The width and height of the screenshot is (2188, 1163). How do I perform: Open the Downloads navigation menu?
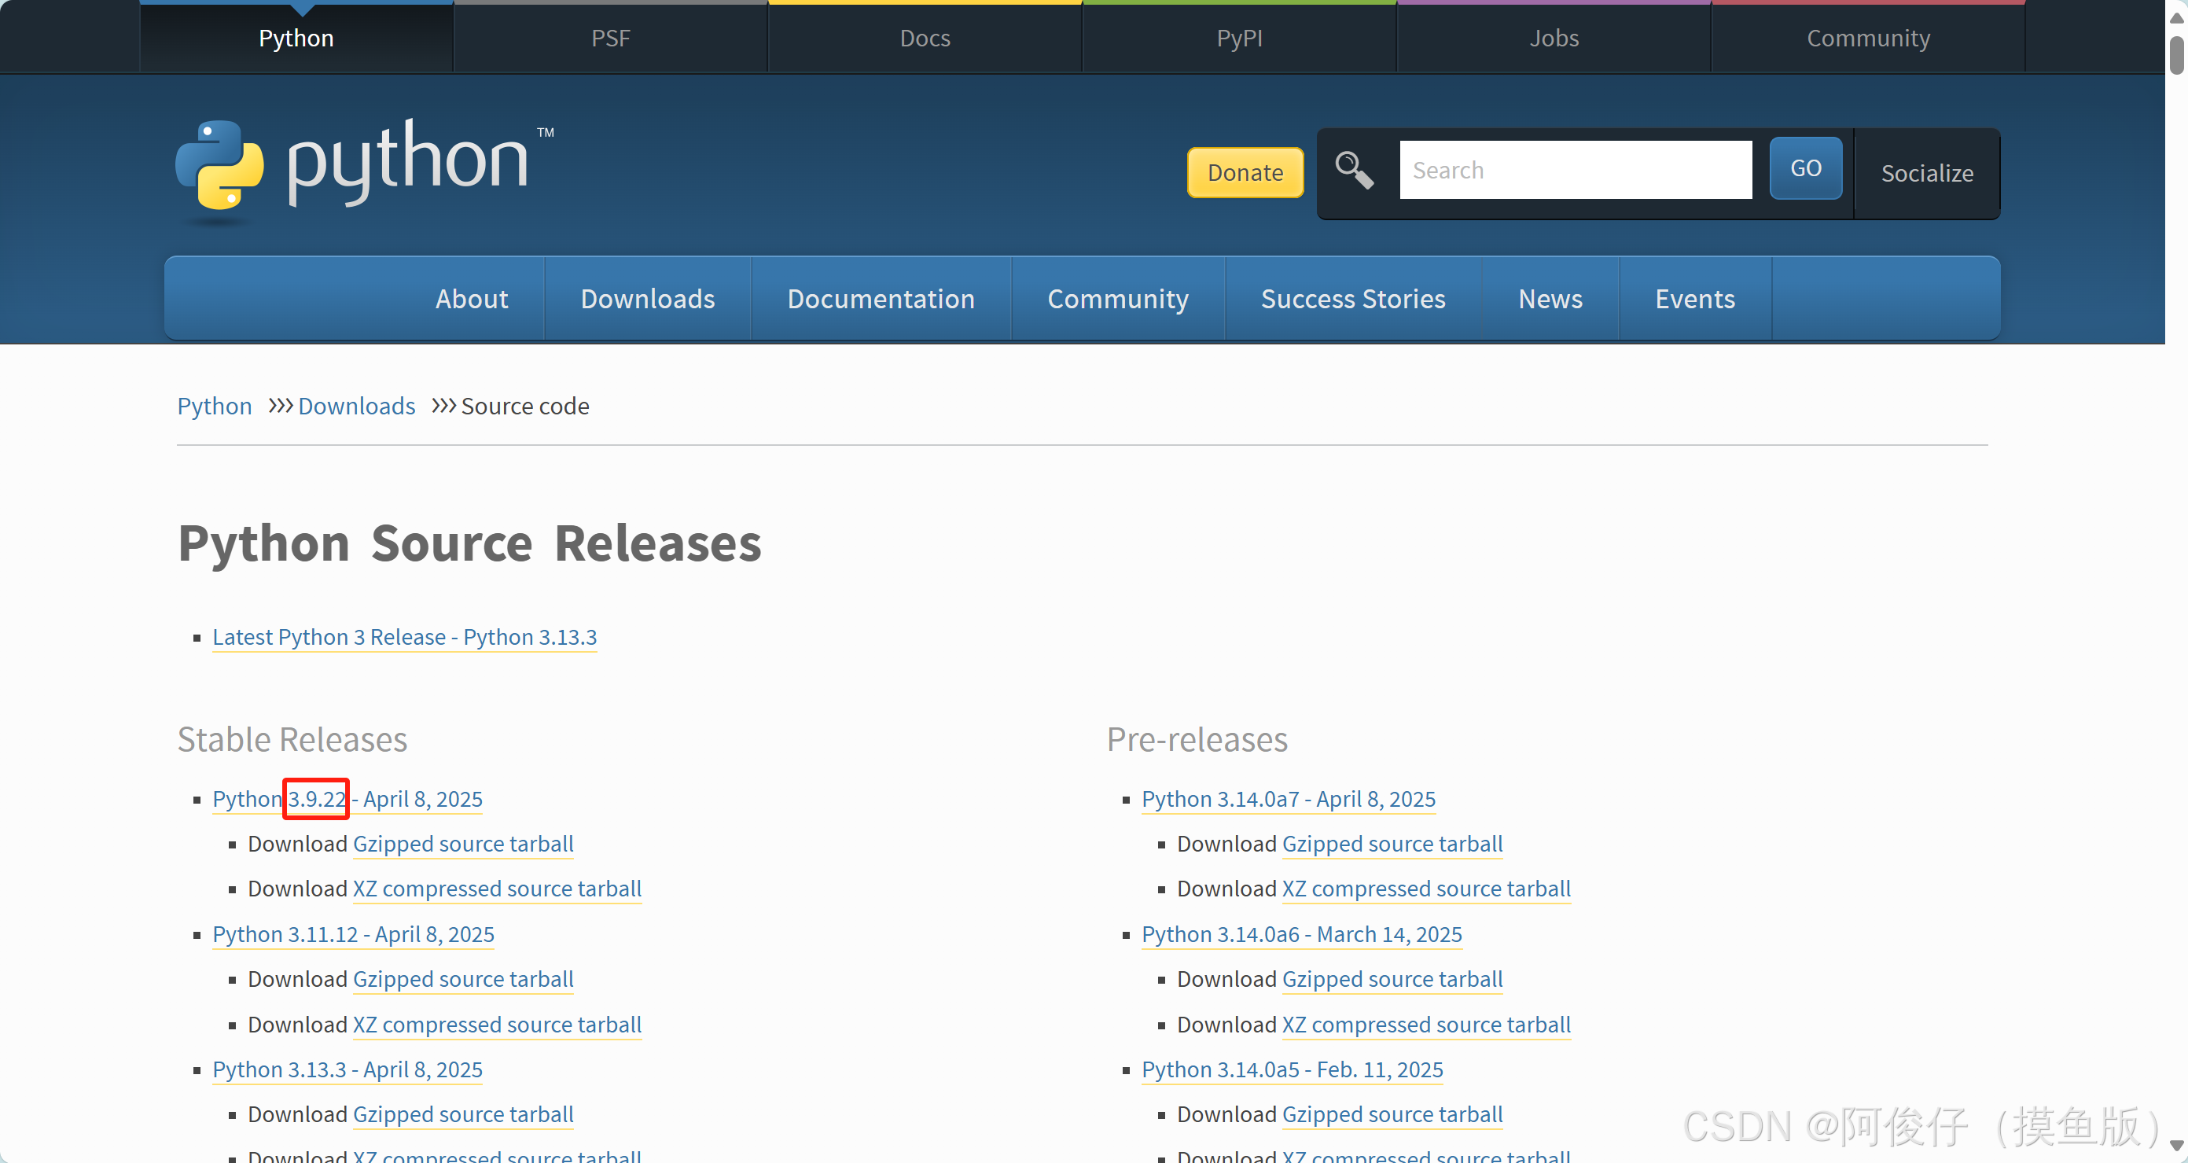(x=647, y=299)
